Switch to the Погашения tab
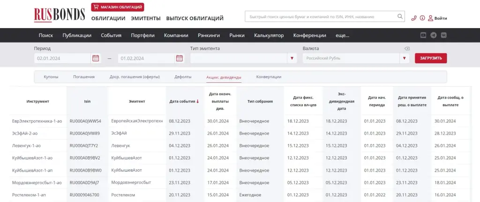480x202 pixels. (x=84, y=77)
